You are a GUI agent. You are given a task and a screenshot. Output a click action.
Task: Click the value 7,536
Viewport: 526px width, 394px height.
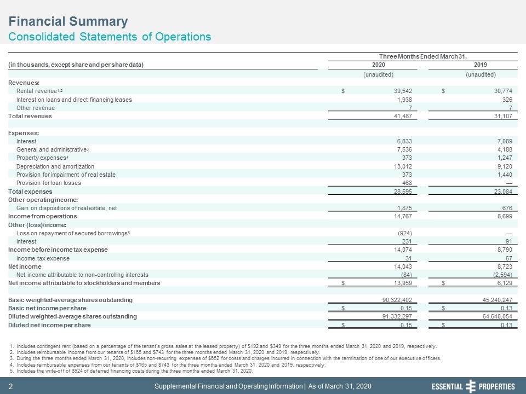click(x=404, y=149)
